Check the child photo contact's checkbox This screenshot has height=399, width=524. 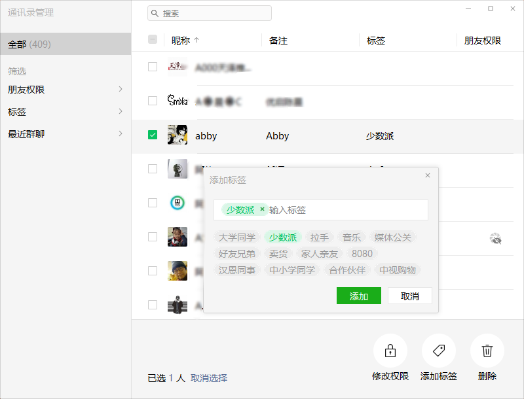click(153, 237)
